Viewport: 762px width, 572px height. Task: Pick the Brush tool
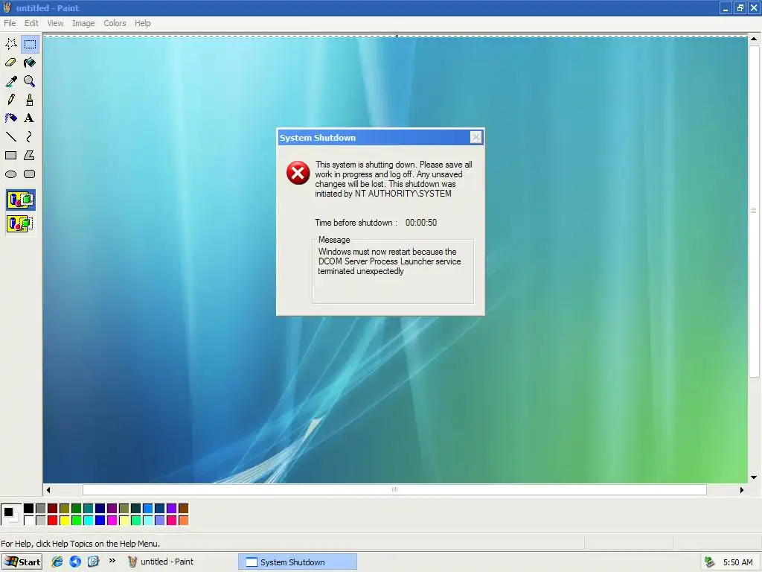tap(30, 99)
